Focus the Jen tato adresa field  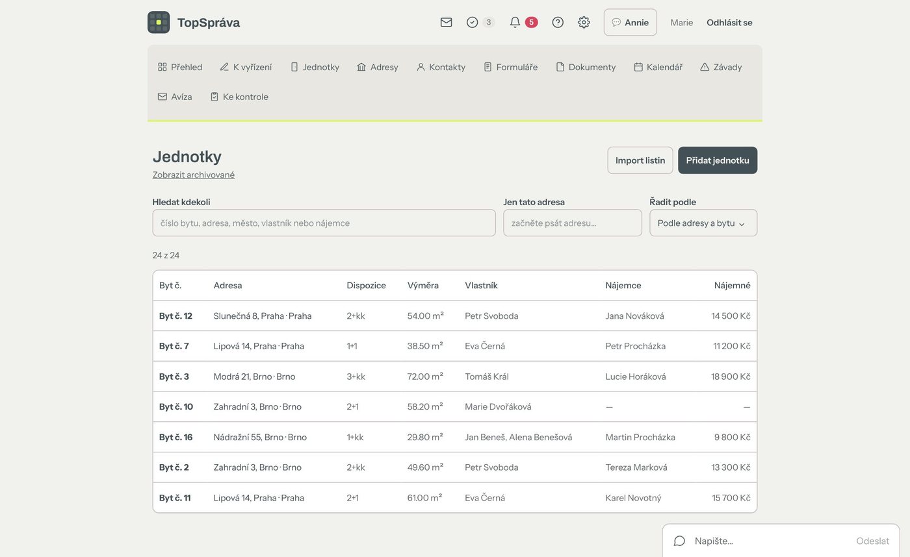click(573, 223)
